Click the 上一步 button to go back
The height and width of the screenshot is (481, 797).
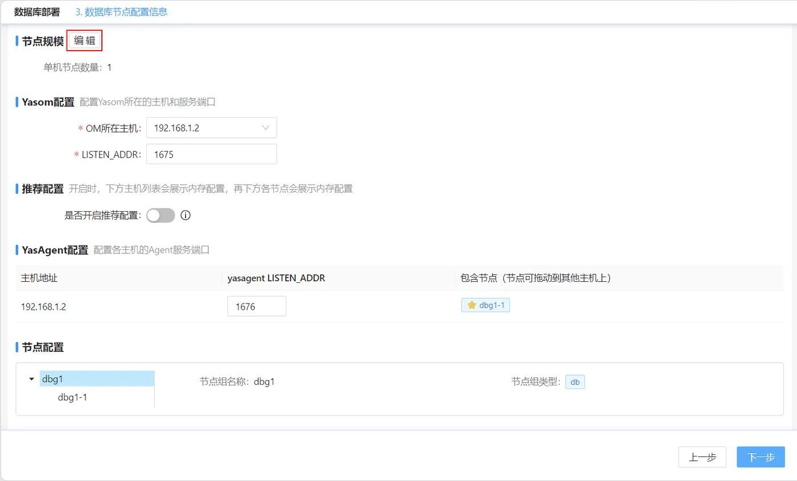tap(702, 457)
